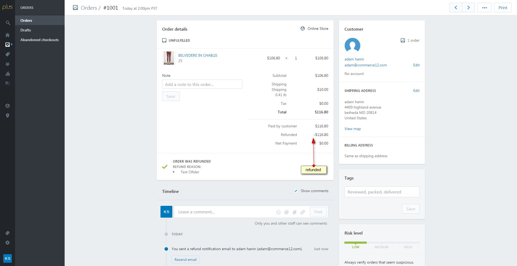The width and height of the screenshot is (517, 266).
Task: Save the tags
Action: [411, 209]
